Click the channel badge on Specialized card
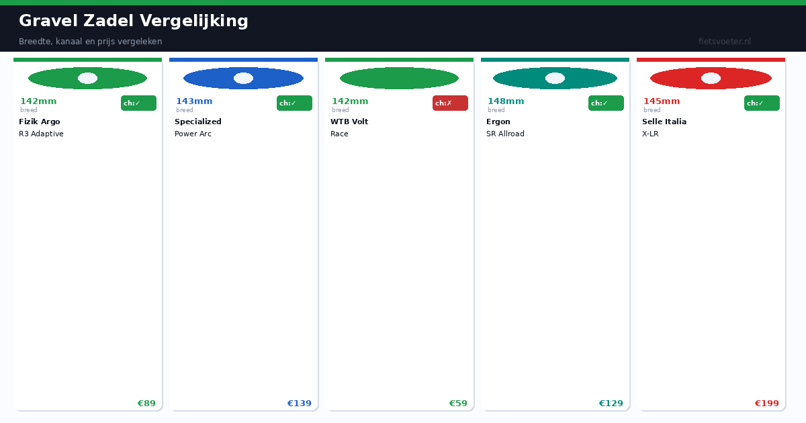The height and width of the screenshot is (423, 806). [x=294, y=103]
